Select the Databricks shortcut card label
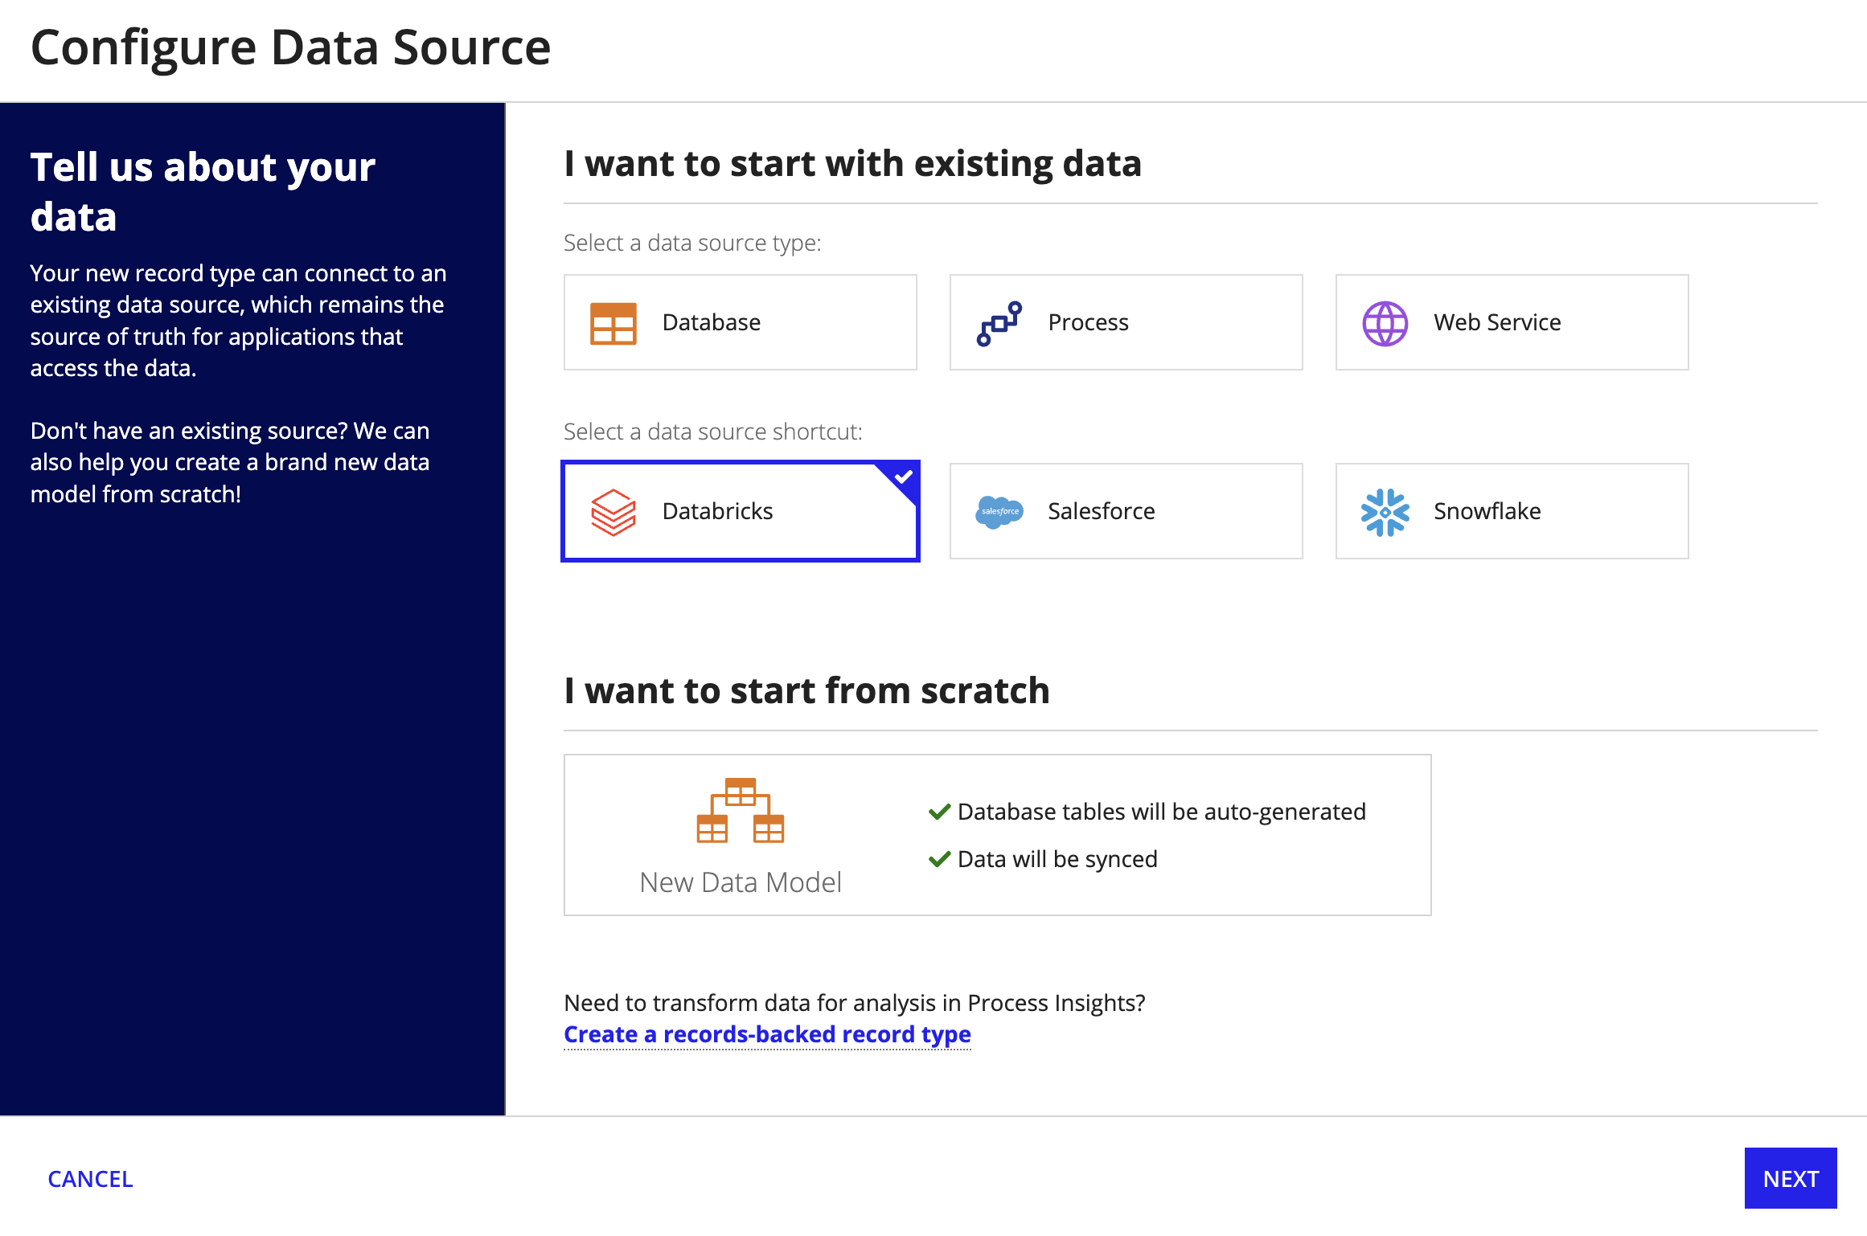Screen dimensions: 1867x1236 pos(717,511)
